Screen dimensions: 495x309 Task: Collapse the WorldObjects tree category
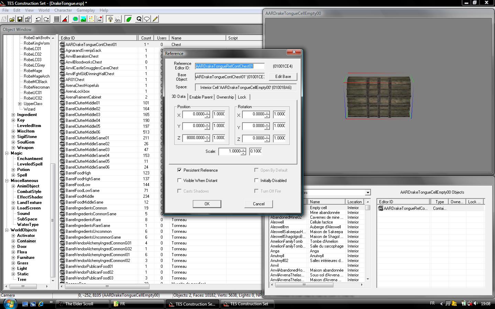point(7,230)
